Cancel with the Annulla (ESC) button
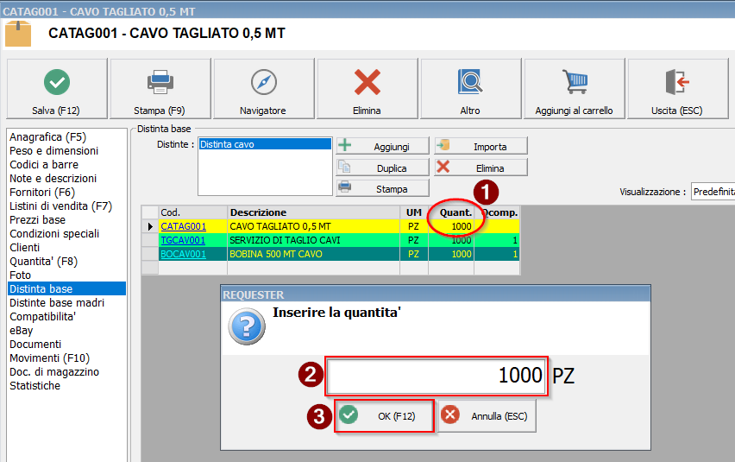The image size is (735, 462). coord(487,416)
